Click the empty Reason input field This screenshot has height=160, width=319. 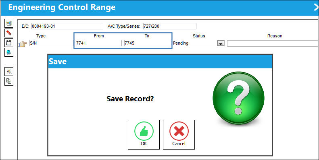pyautogui.click(x=273, y=43)
